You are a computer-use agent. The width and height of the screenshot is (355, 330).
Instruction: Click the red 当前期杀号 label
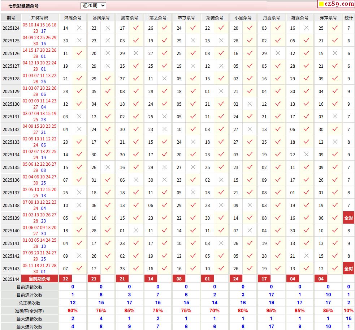[x=40, y=279]
